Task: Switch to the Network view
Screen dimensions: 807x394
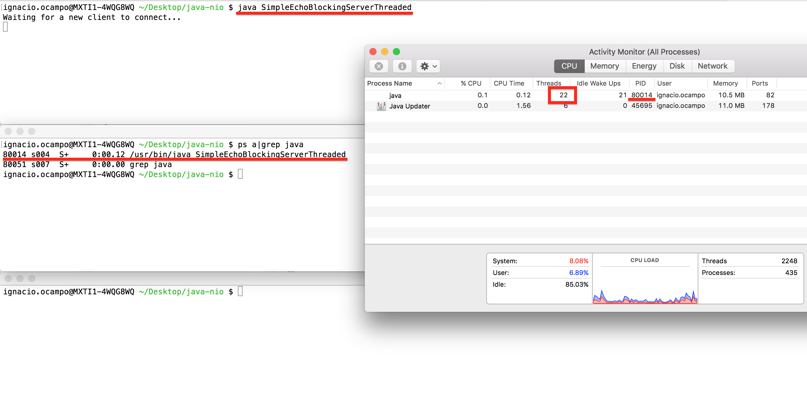Action: (x=713, y=66)
